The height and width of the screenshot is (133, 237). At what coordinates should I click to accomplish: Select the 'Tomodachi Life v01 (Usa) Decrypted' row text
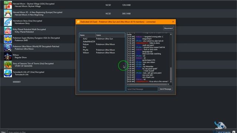tap(29, 72)
